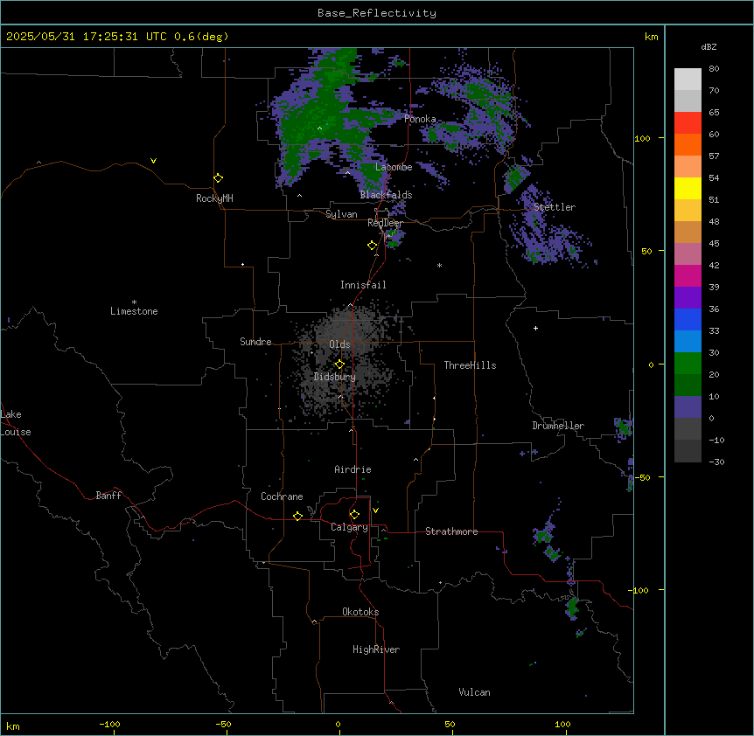Click the yellow diamond marker above Calgary
The height and width of the screenshot is (736, 754).
click(354, 515)
